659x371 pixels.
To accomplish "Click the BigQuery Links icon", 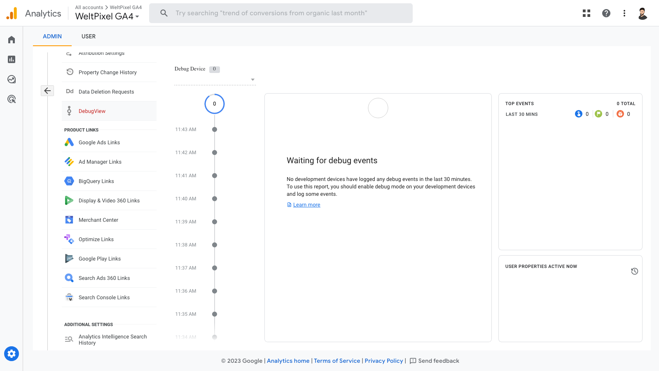I will click(x=69, y=181).
